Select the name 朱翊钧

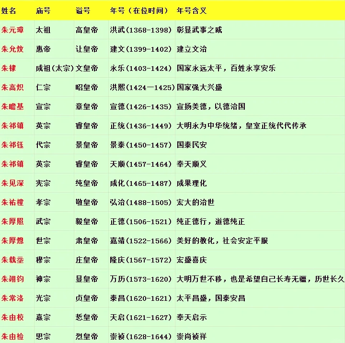[x=12, y=279]
